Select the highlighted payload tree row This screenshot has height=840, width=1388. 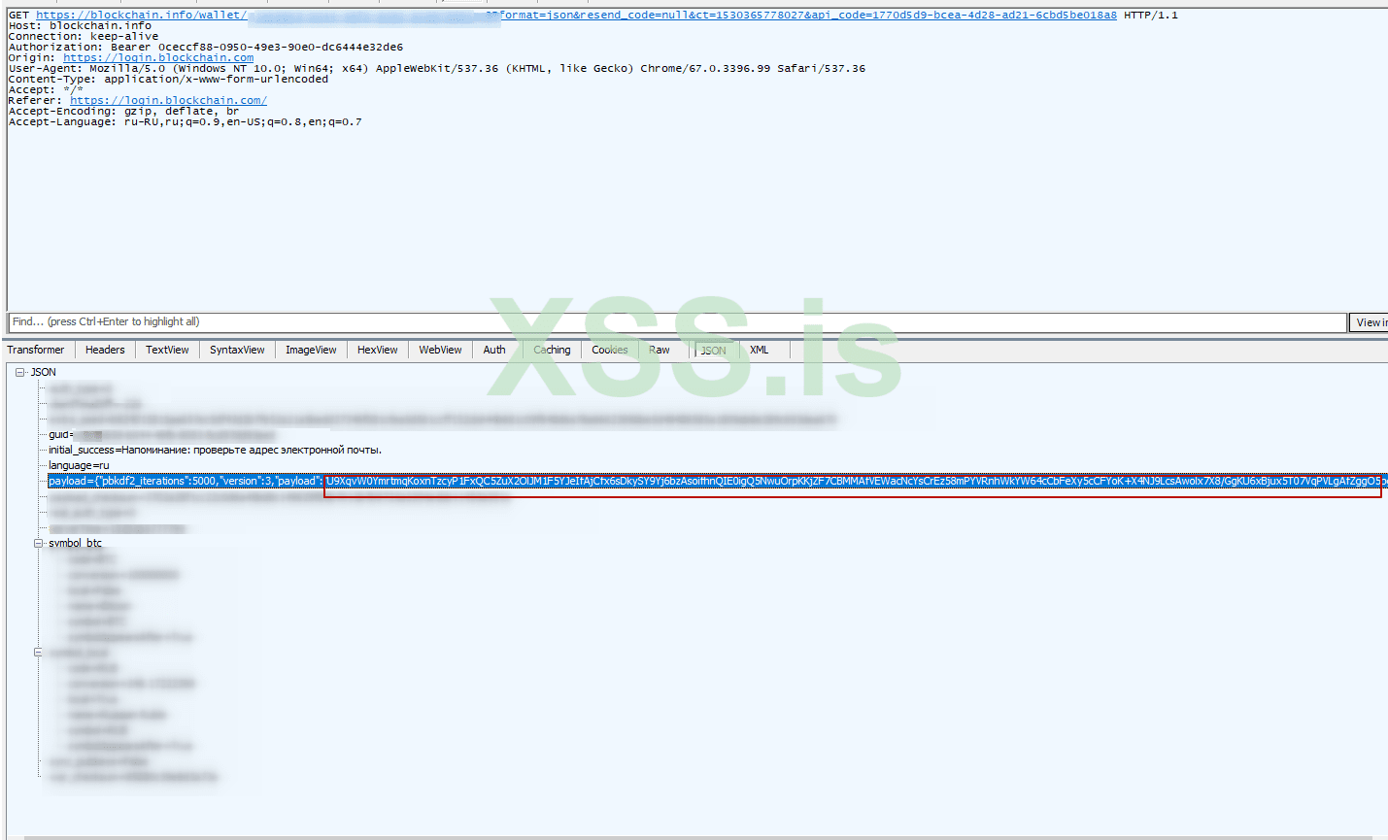pyautogui.click(x=717, y=481)
